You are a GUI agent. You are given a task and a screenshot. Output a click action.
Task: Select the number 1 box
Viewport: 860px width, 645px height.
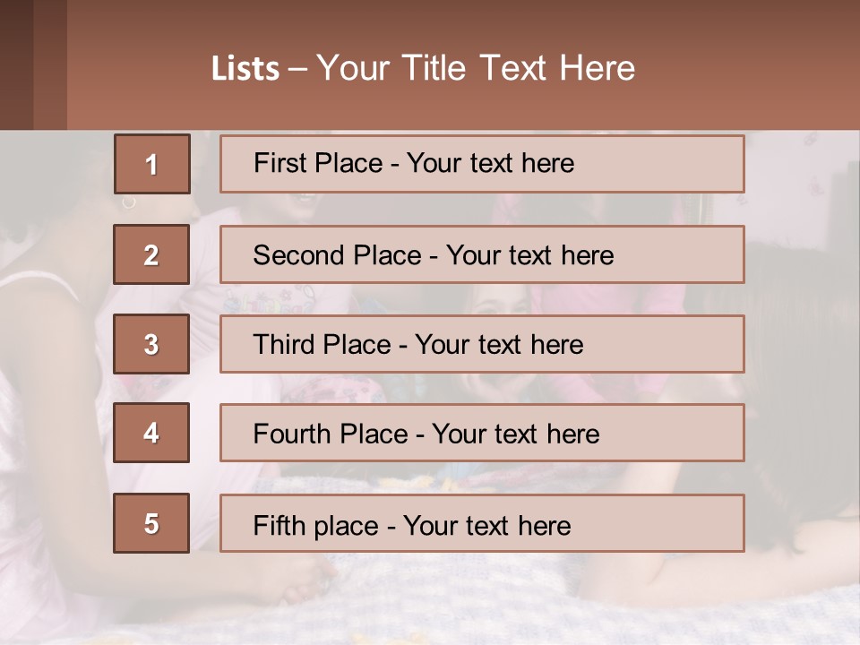click(x=151, y=164)
